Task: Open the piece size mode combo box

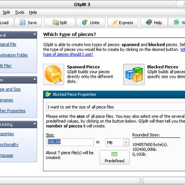Action: click(x=116, y=107)
